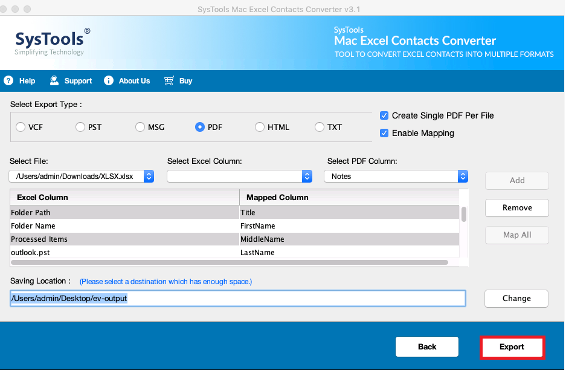Open the Select File dropdown
Viewport: 566px width, 370px height.
[x=82, y=177]
